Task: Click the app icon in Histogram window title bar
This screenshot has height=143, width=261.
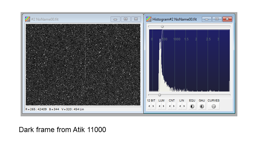Action: (x=149, y=19)
